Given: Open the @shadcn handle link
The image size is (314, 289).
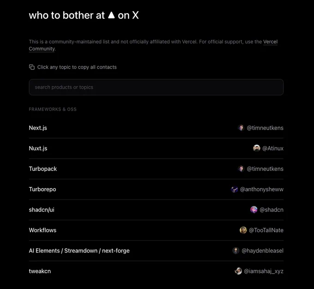Looking at the screenshot, I should 272,210.
